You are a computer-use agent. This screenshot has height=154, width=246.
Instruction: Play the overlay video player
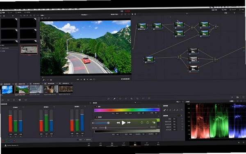(124, 123)
